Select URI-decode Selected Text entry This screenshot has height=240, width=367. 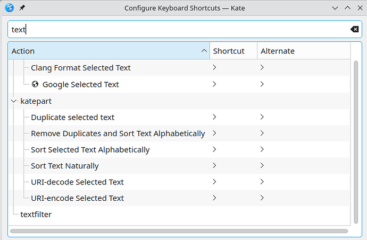pyautogui.click(x=77, y=182)
